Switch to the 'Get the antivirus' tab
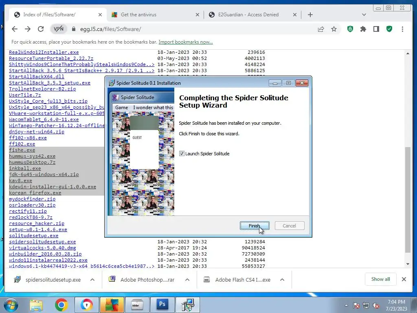 (x=155, y=15)
